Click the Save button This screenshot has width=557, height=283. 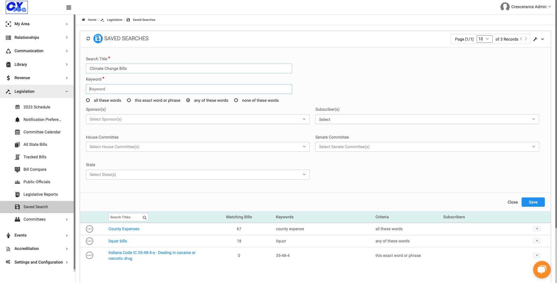coord(533,202)
